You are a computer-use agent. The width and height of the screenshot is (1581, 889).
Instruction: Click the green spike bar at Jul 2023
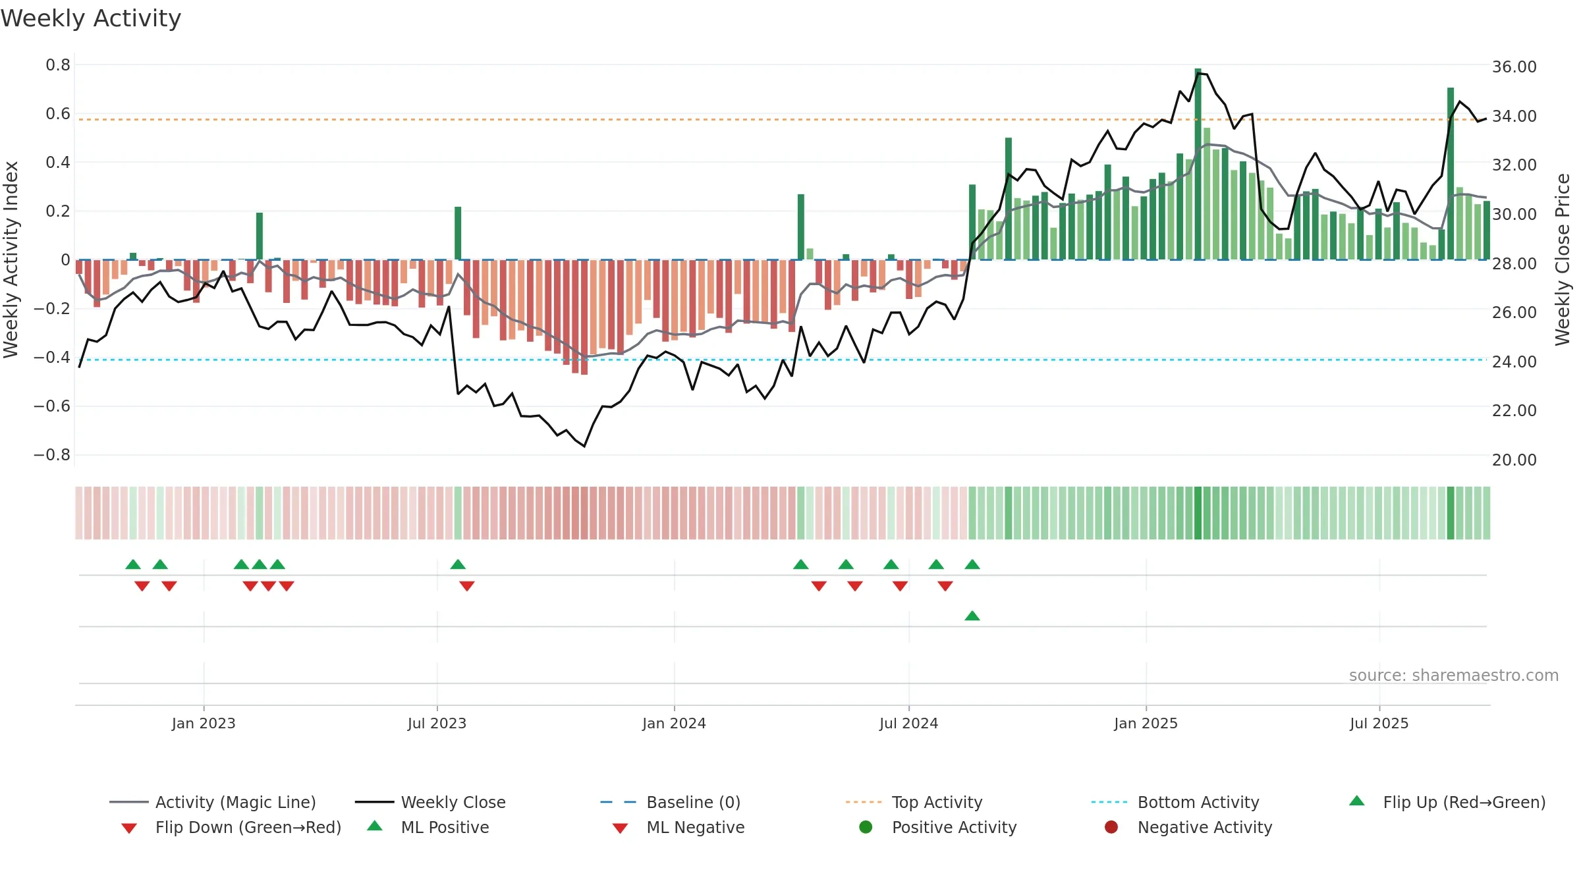click(458, 233)
